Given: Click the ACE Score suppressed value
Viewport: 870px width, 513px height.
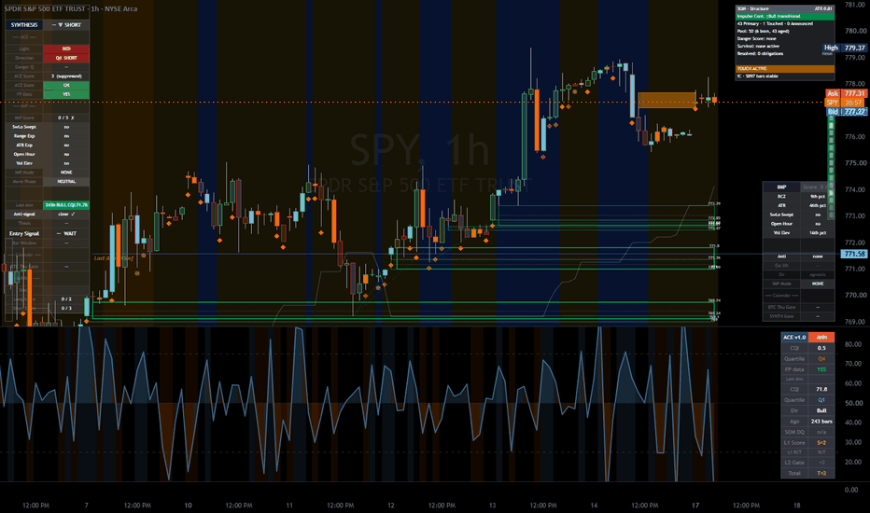Looking at the screenshot, I should pyautogui.click(x=66, y=76).
